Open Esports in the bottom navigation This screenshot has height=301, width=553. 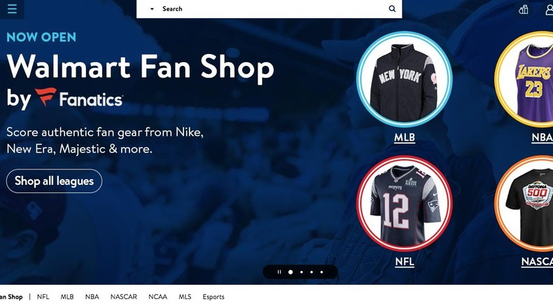[x=213, y=297]
